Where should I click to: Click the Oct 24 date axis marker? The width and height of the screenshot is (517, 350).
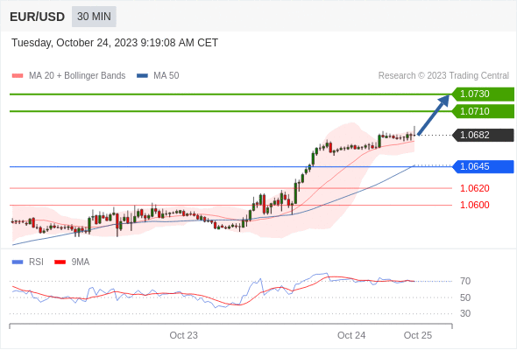351,335
